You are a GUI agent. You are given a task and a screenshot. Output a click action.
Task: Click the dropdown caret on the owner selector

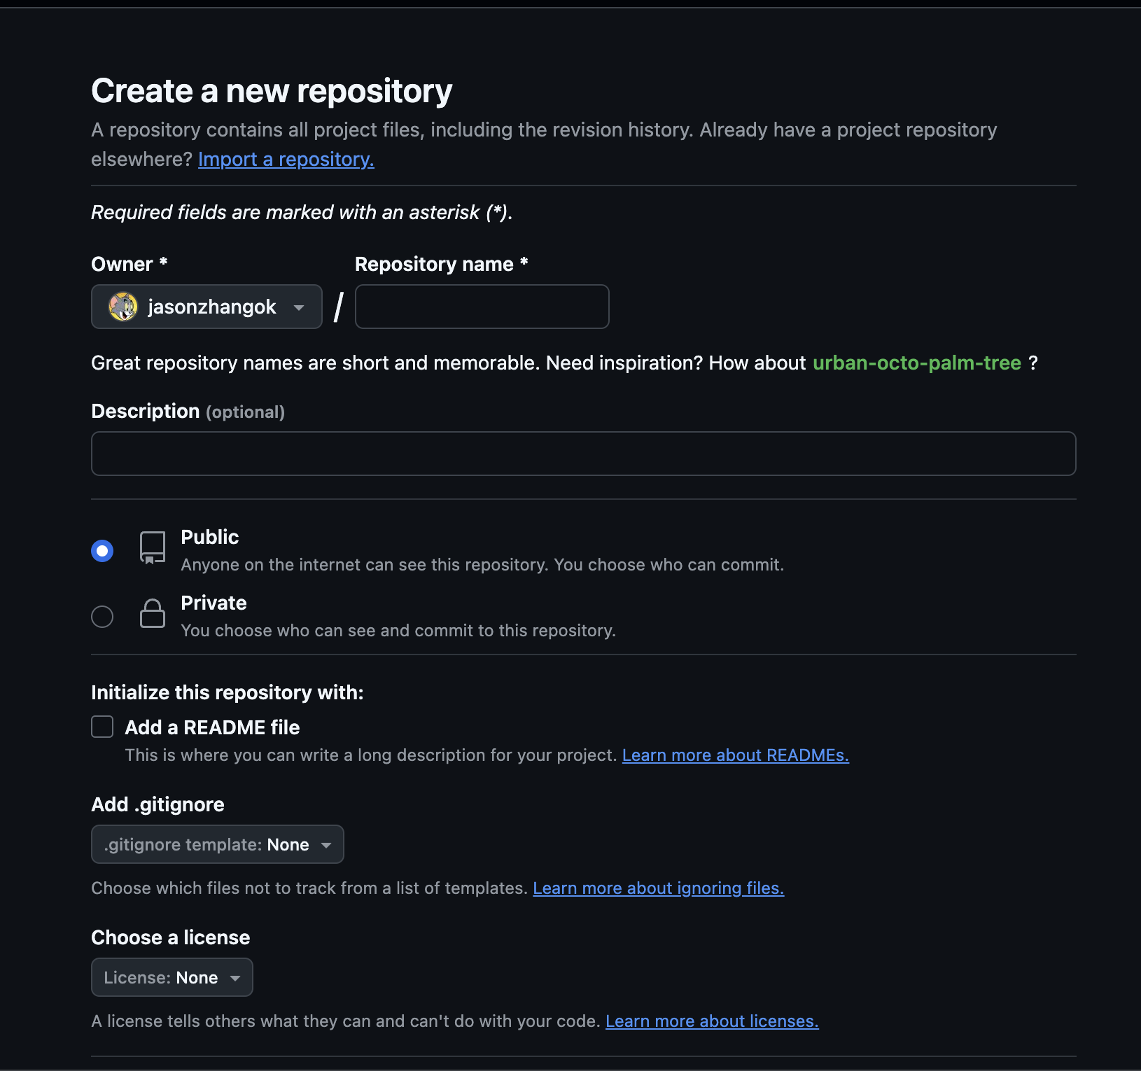click(299, 307)
